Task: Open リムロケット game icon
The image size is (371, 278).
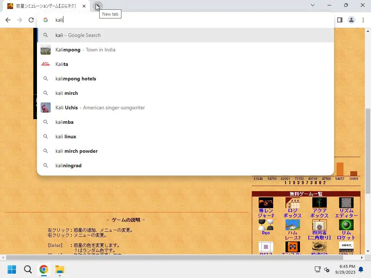Action: pos(346,225)
